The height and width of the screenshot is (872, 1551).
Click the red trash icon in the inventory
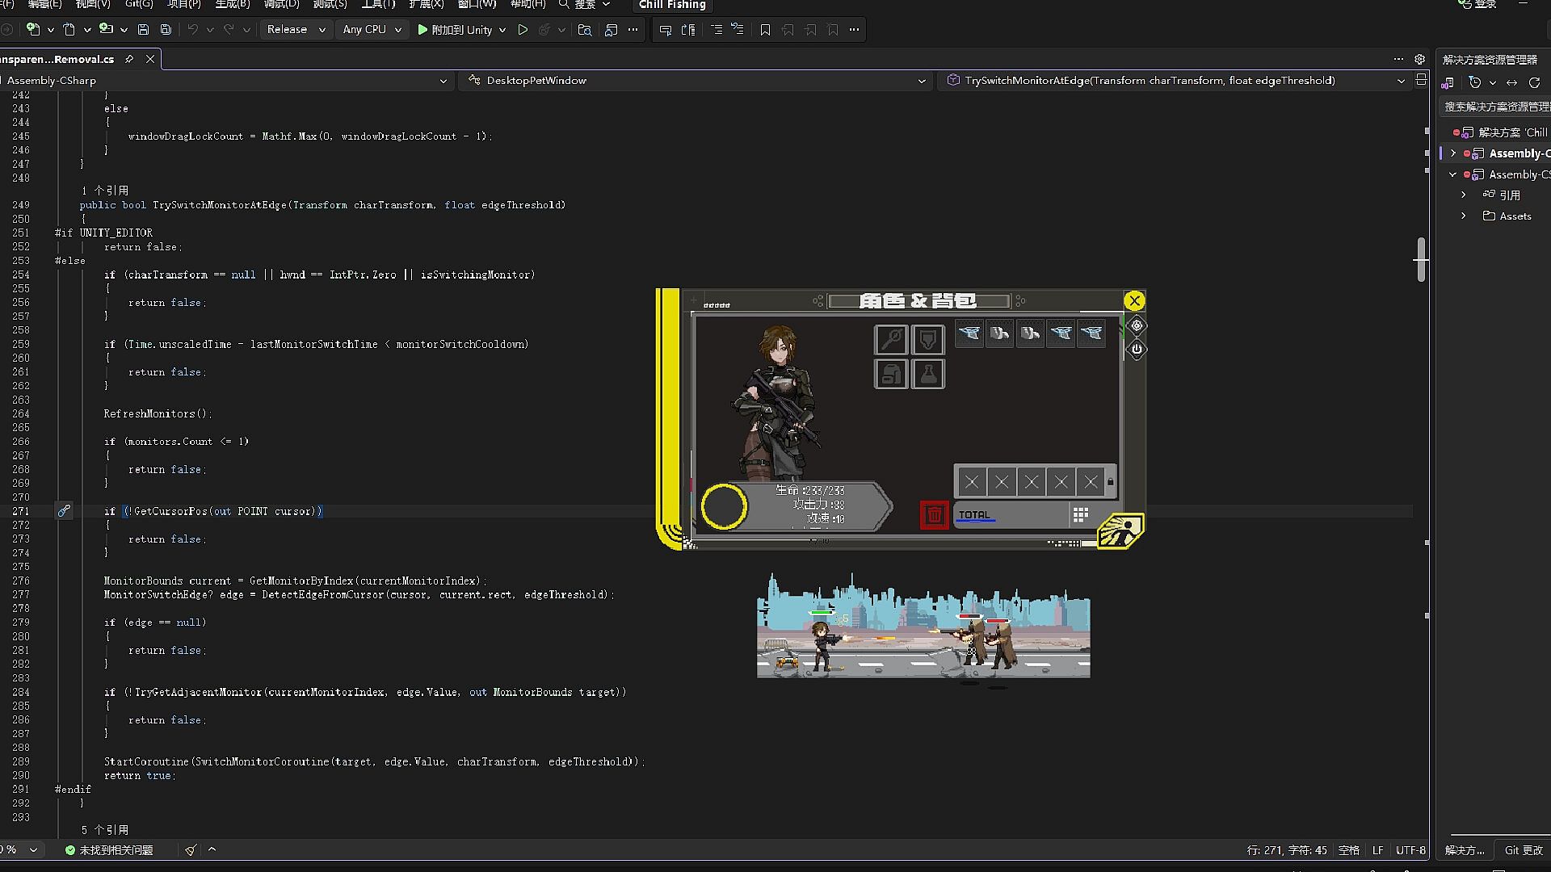click(x=934, y=515)
